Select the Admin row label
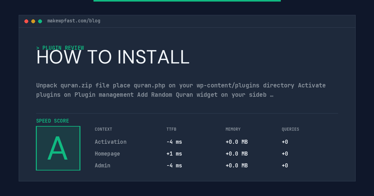This screenshot has width=374, height=196. pos(103,166)
